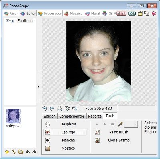Viewport: 160px width, 159px height.
Task: Choose the smallest brush size dot
Action: click(97, 124)
